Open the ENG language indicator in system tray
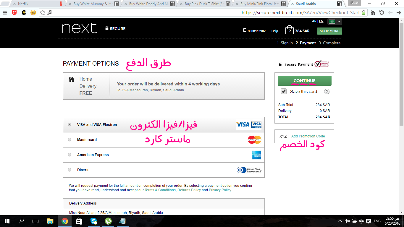This screenshot has height=227, width=404. tap(377, 221)
